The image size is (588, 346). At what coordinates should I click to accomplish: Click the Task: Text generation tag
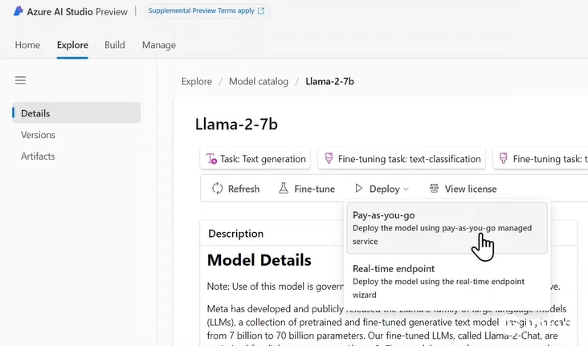[x=255, y=159]
